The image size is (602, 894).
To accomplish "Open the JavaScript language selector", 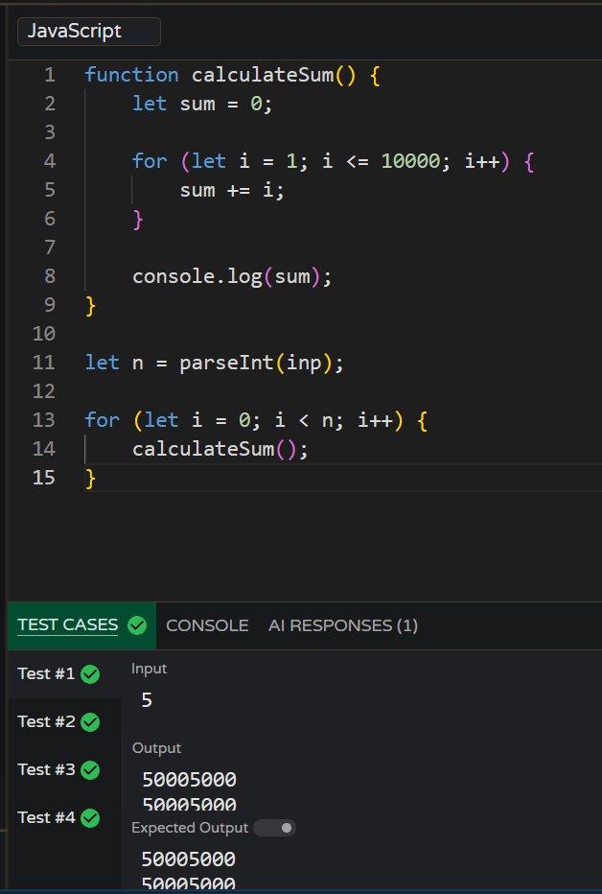I will click(x=89, y=32).
